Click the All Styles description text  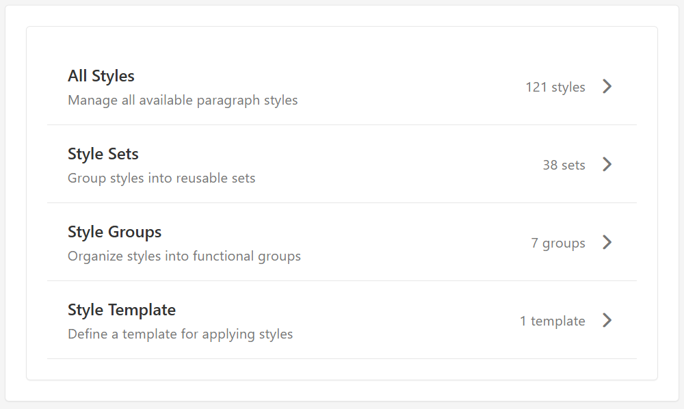click(183, 100)
